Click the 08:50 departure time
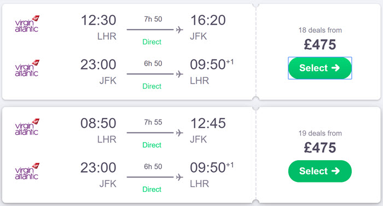383x206 pixels. point(98,123)
